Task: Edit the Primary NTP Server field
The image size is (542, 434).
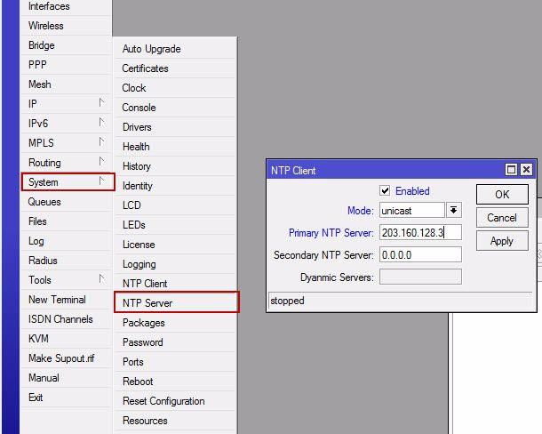Action: (420, 233)
